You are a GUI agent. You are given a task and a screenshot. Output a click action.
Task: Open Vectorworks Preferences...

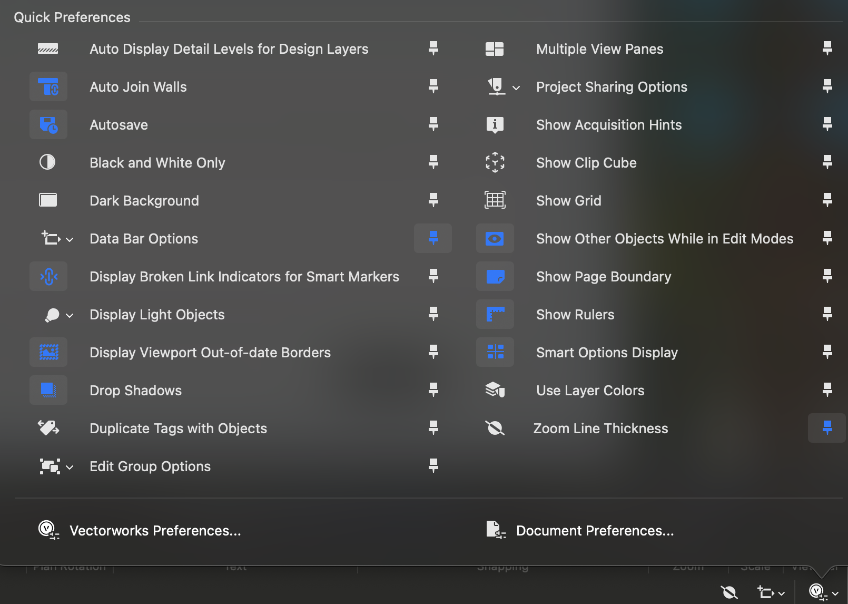point(155,531)
